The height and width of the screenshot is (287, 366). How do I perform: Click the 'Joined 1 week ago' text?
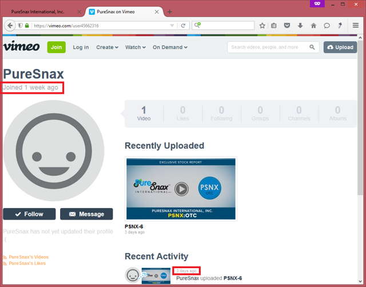(x=30, y=87)
